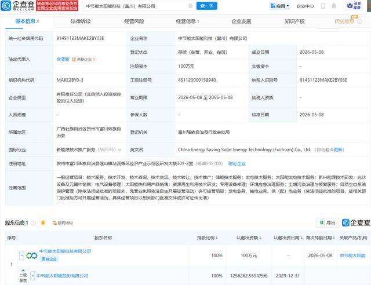Image resolution: width=371 pixels, height=285 pixels.
Task: Expand 中节能太阳能股份有限公司 plus box
Action: [x=32, y=276]
